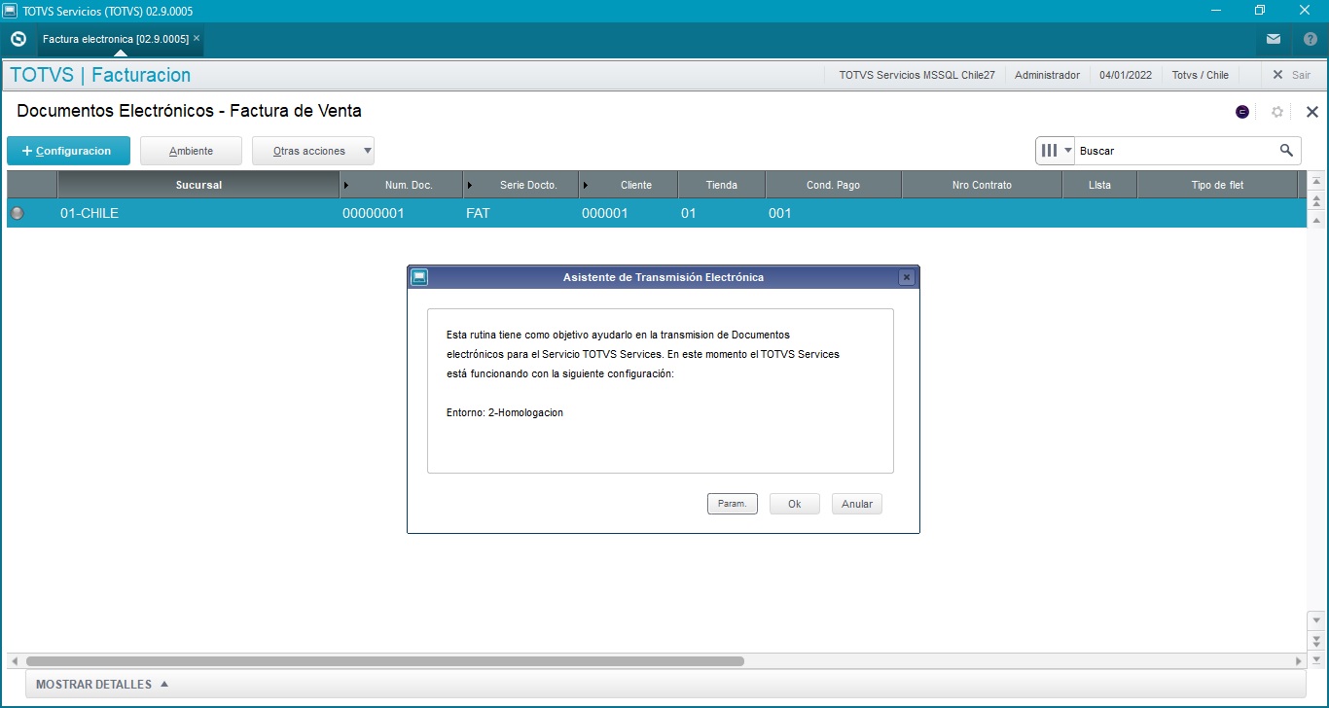Click the Anular button in dialog

coord(857,504)
